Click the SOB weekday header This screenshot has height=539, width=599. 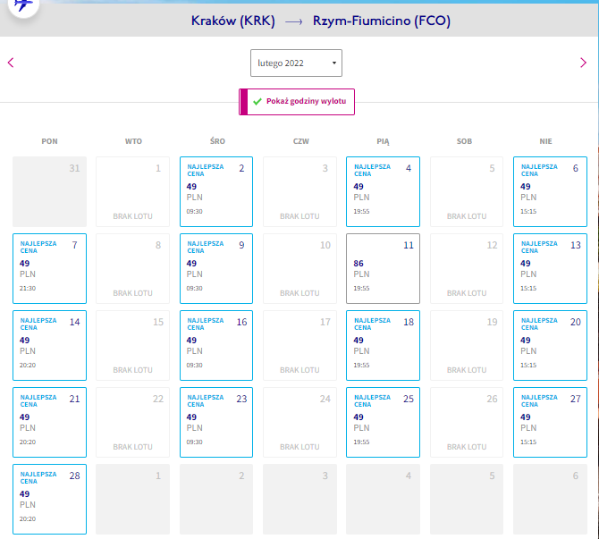click(465, 141)
